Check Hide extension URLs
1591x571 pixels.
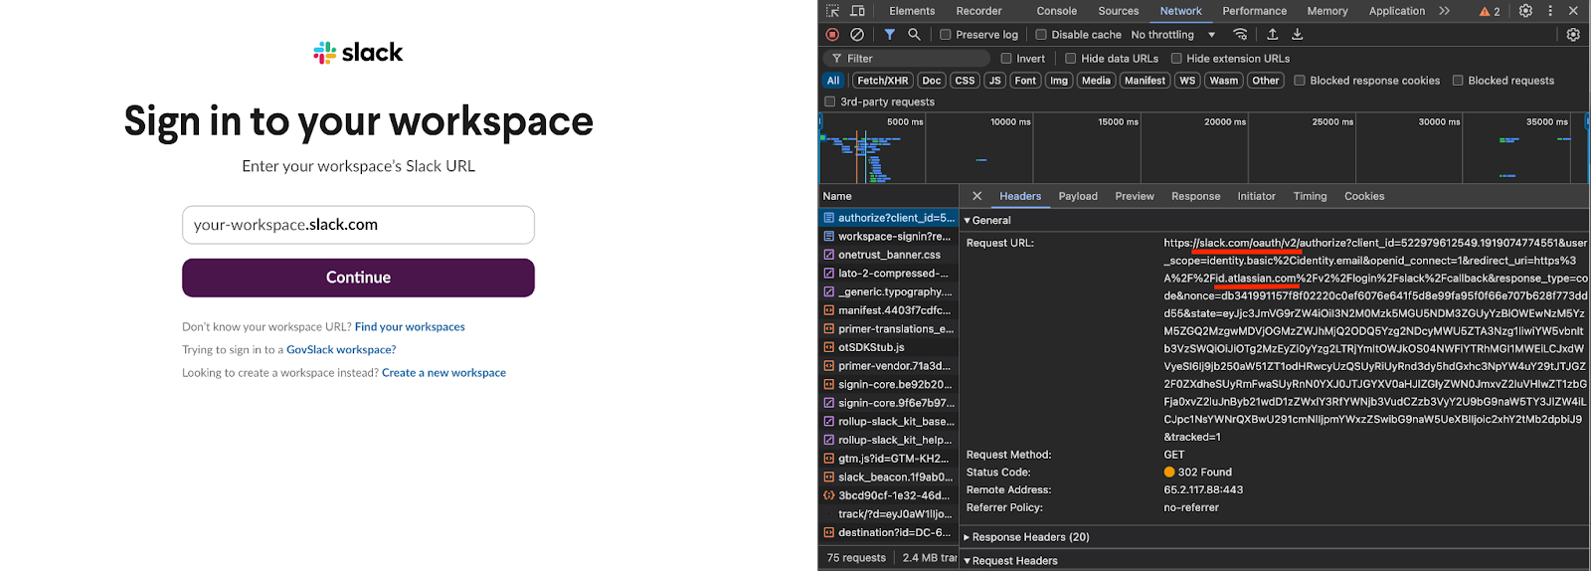(1176, 59)
